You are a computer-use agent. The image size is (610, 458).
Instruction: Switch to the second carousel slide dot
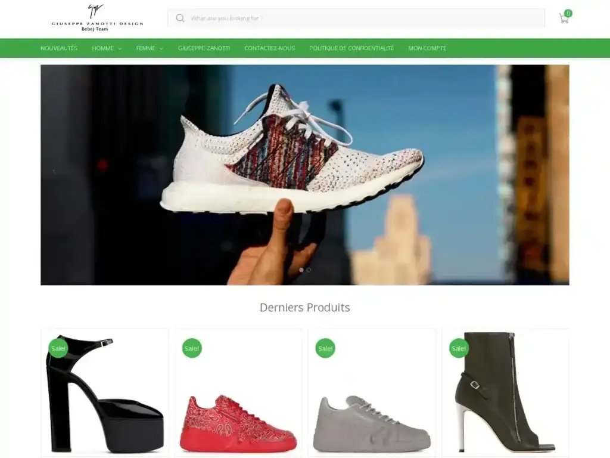pos(309,270)
